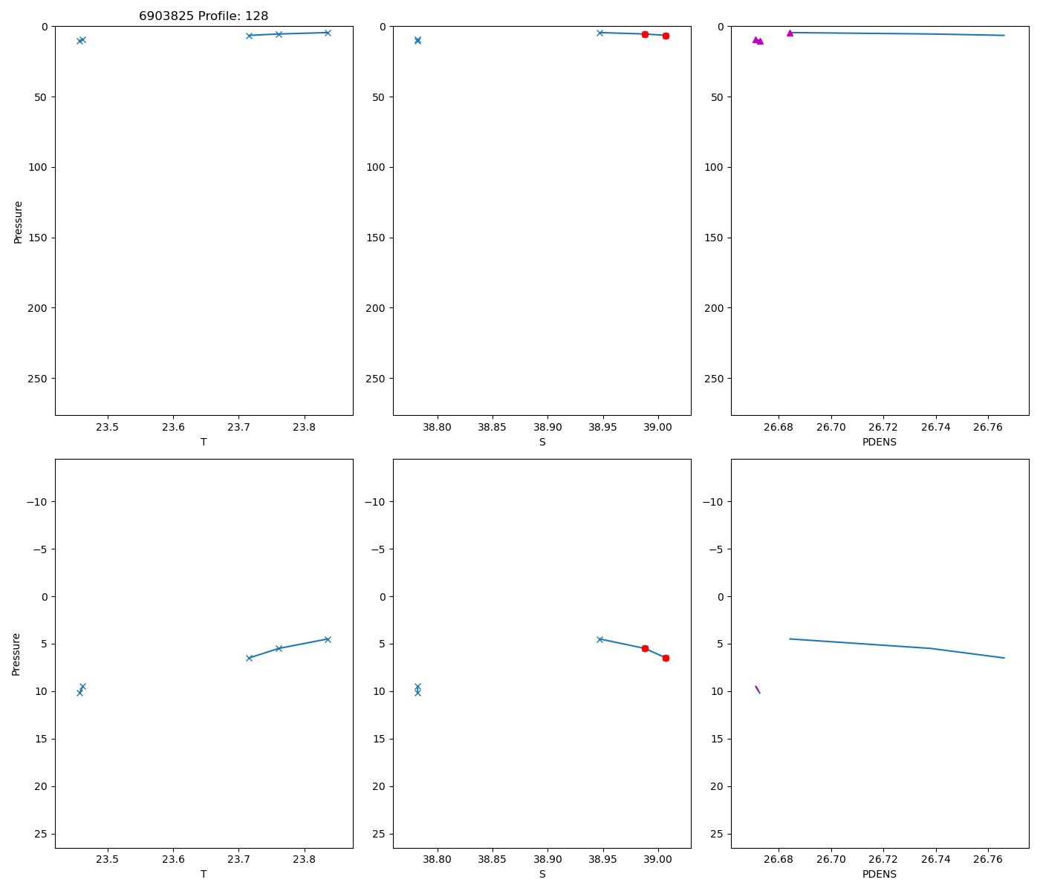Click the 'T' x-axis label under top-left plot

[x=204, y=442]
